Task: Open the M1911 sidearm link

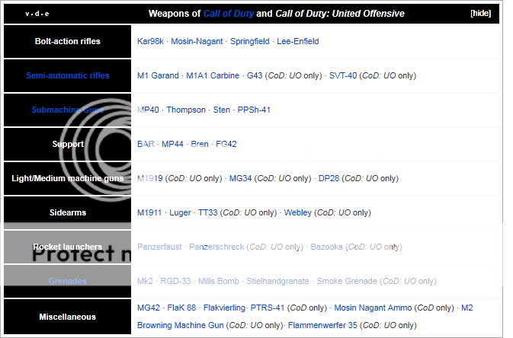Action: [x=149, y=212]
